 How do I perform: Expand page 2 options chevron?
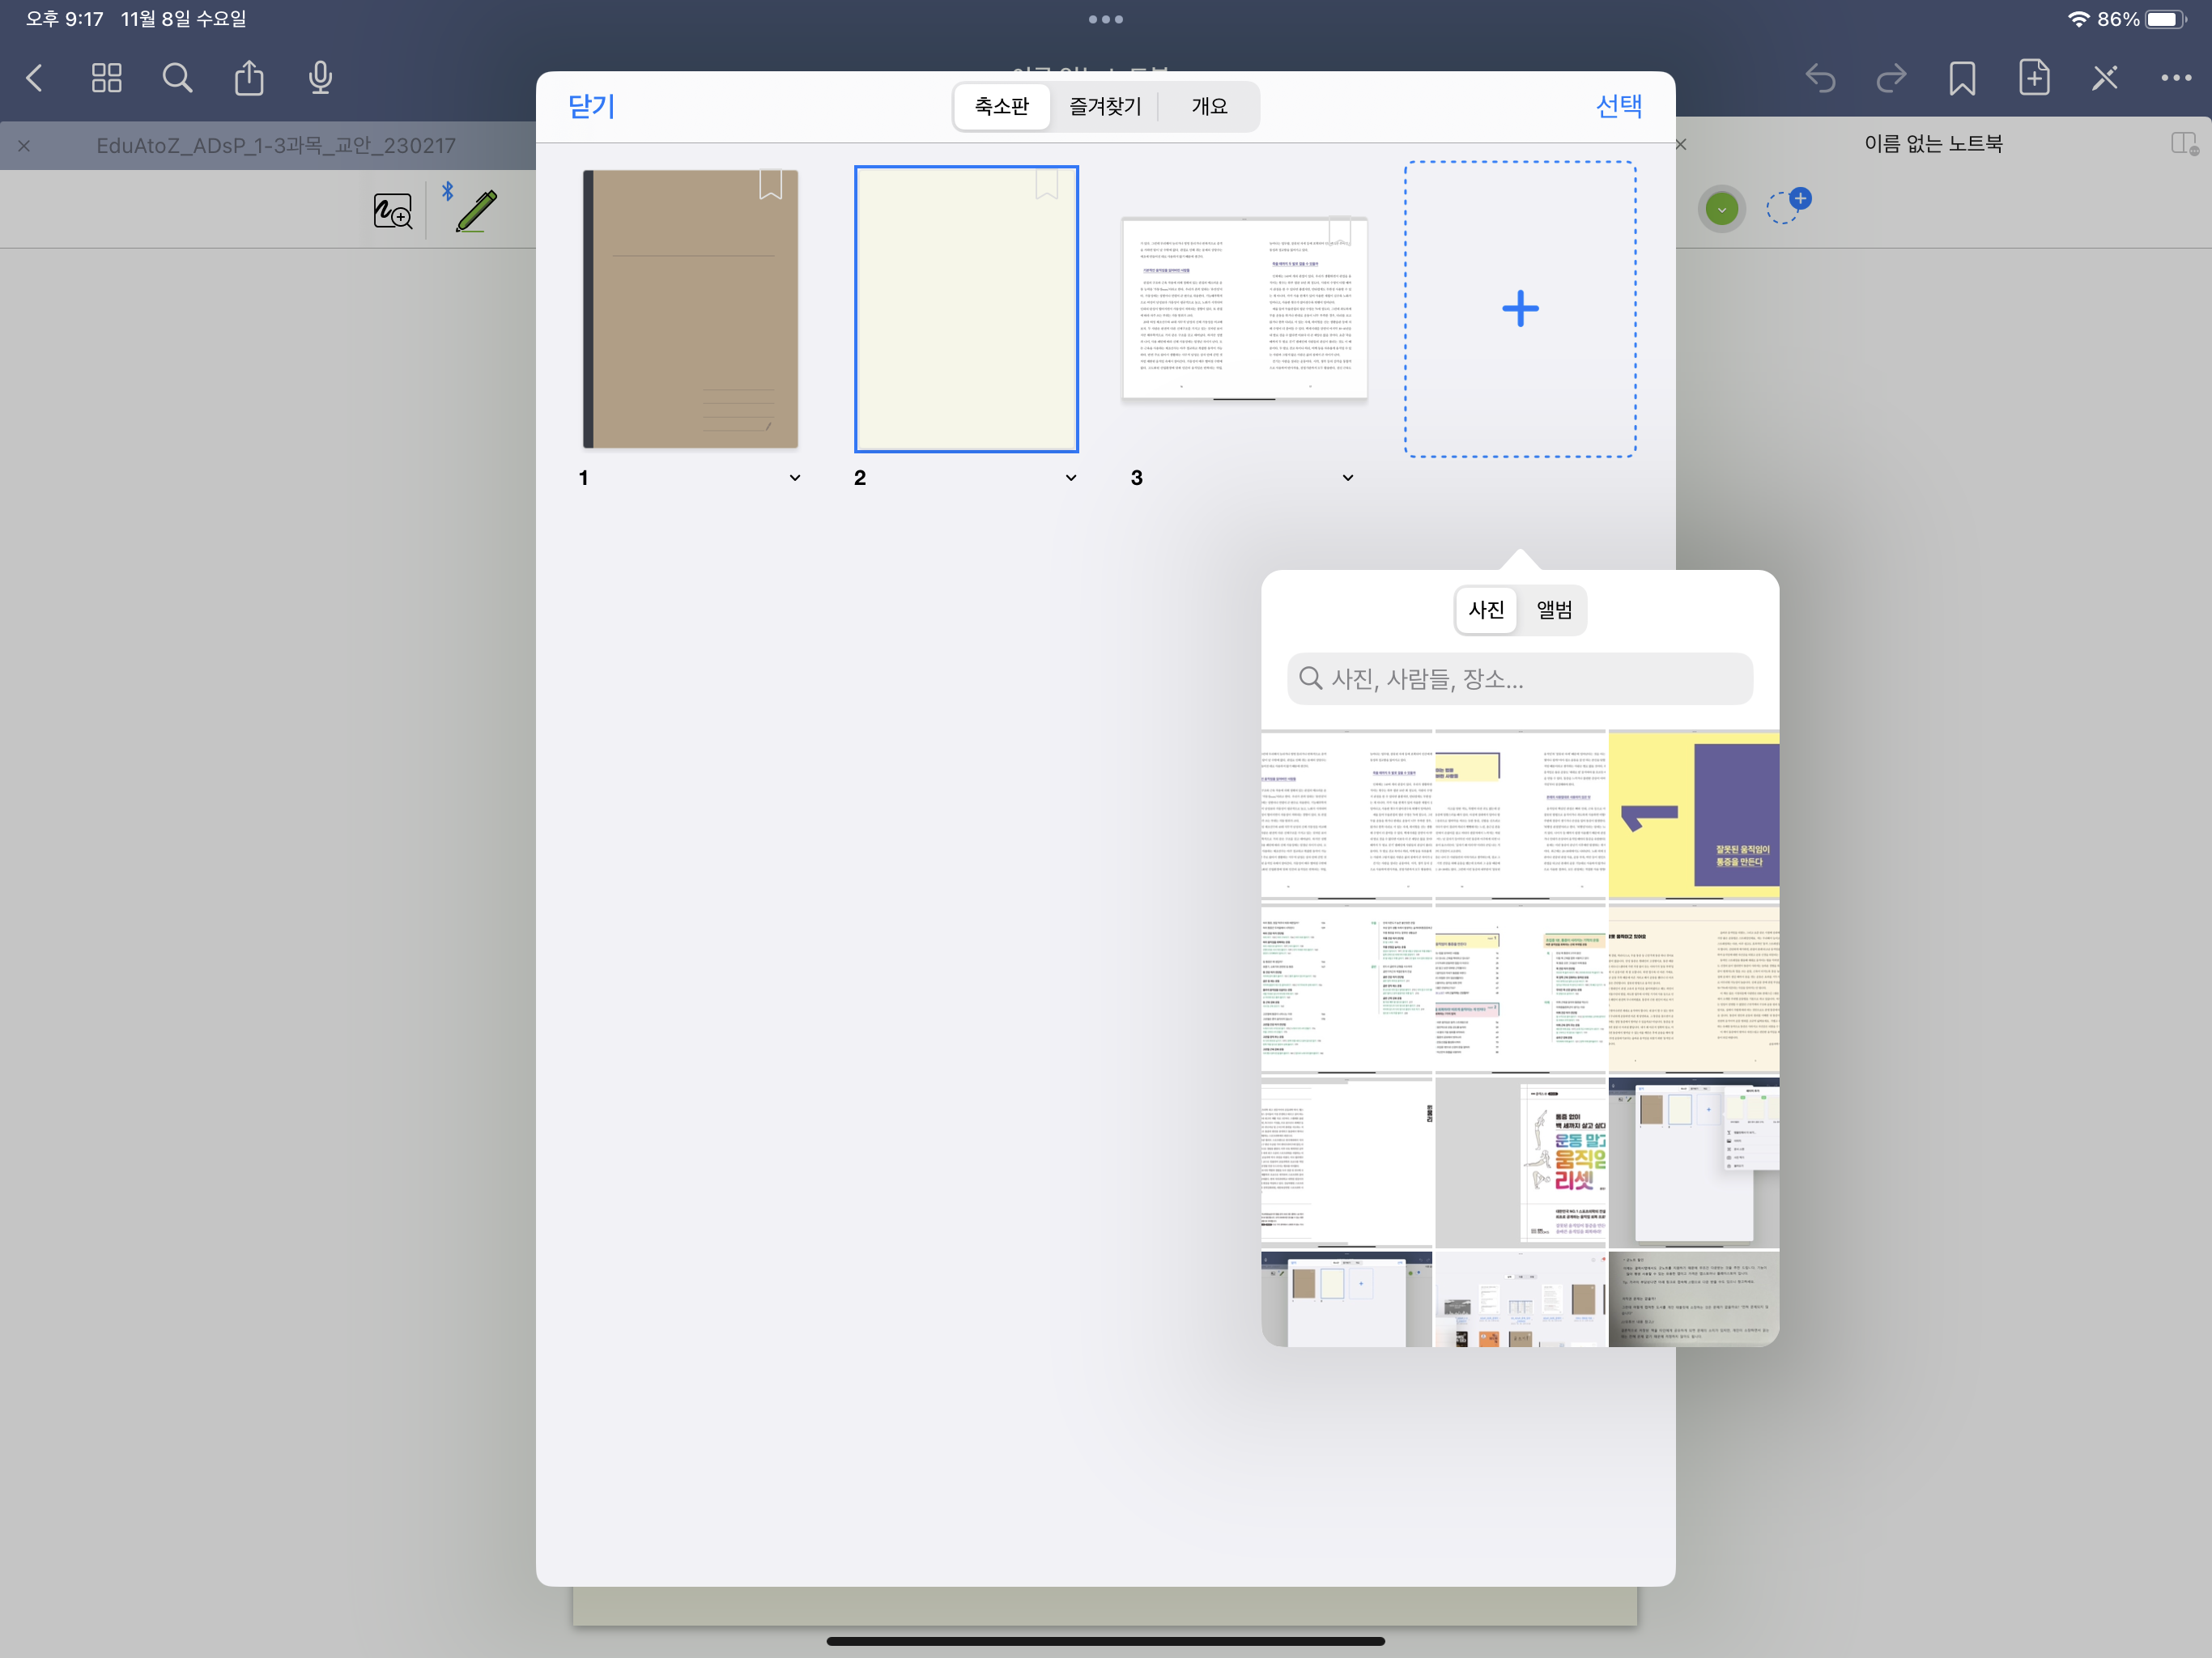click(x=1071, y=478)
